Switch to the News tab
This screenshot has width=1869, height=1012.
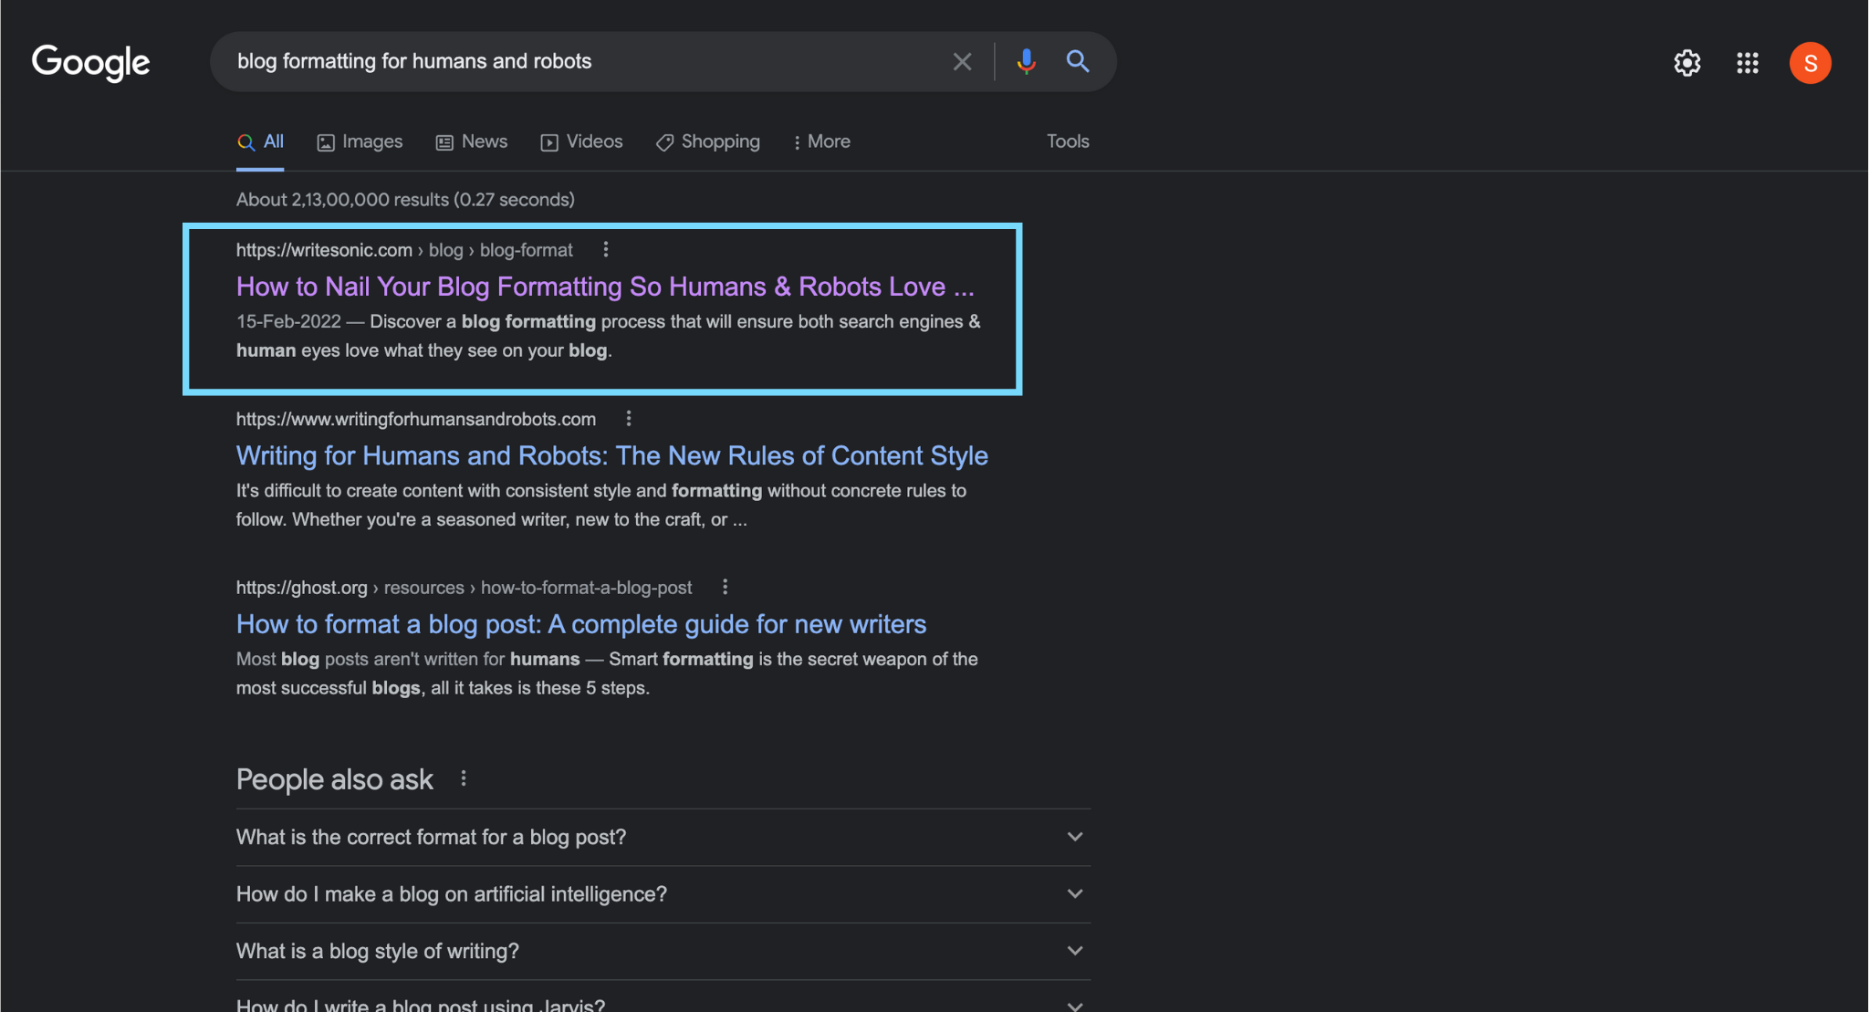472,141
